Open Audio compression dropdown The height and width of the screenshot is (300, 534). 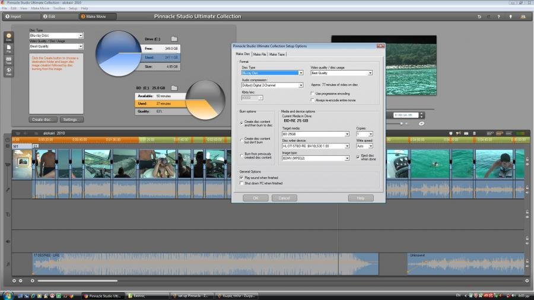tap(301, 85)
